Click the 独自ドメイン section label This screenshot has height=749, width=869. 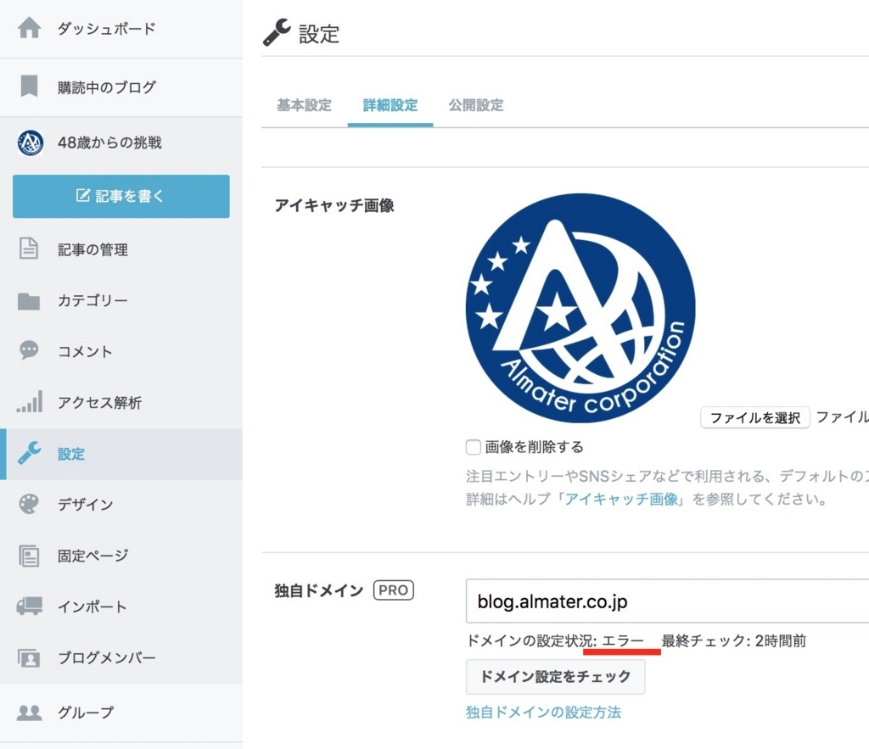click(x=319, y=590)
